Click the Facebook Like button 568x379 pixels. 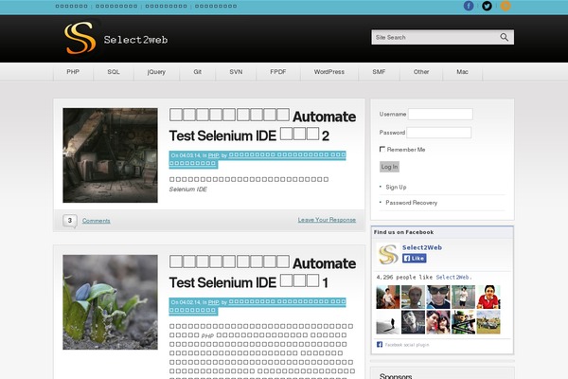(414, 259)
